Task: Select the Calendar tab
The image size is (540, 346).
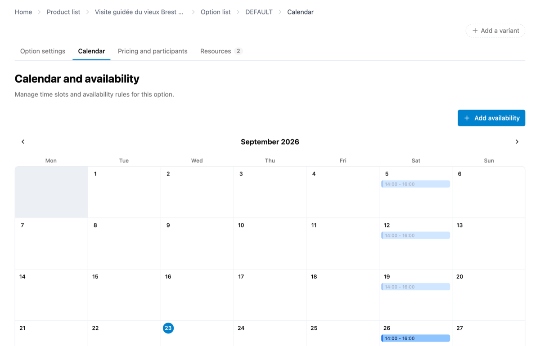Action: point(91,51)
